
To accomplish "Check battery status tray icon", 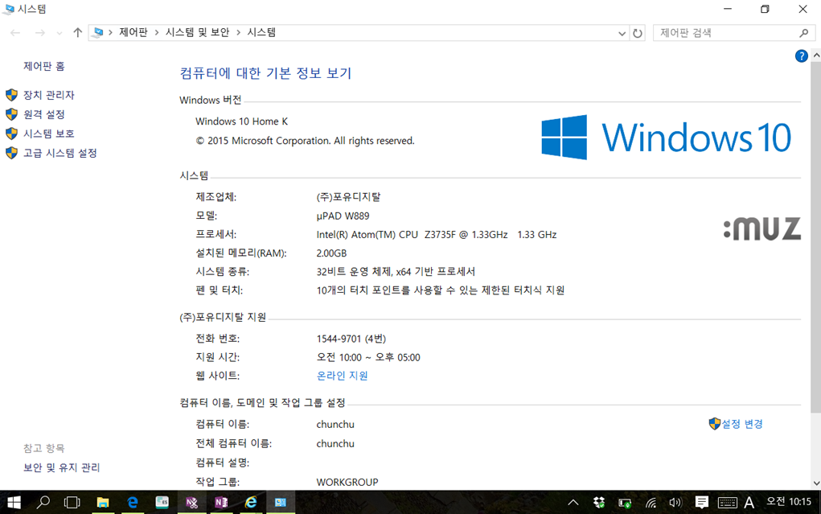I will pos(625,503).
